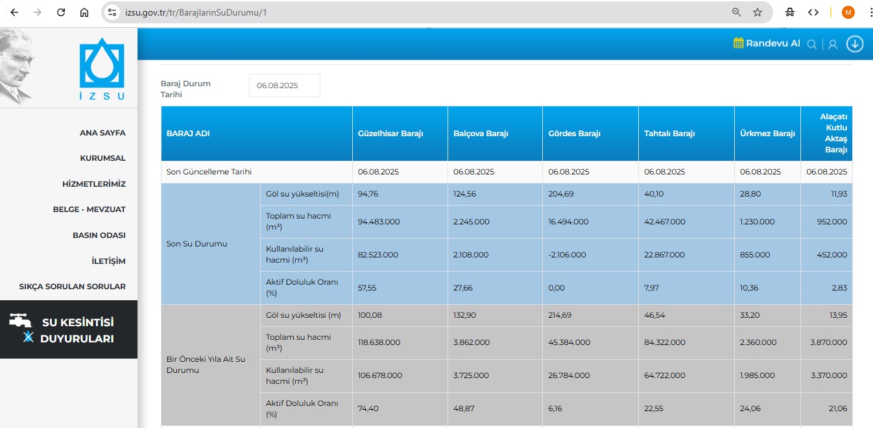Open the BELGE - MEVZUAT menu item

pos(89,209)
